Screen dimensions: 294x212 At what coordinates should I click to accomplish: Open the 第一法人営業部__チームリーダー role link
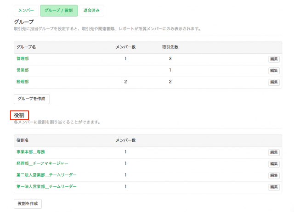pyautogui.click(x=46, y=186)
